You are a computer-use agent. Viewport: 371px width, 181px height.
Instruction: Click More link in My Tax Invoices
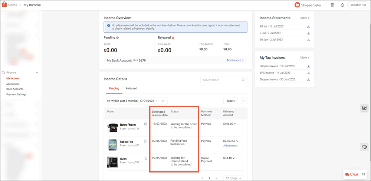click(305, 58)
